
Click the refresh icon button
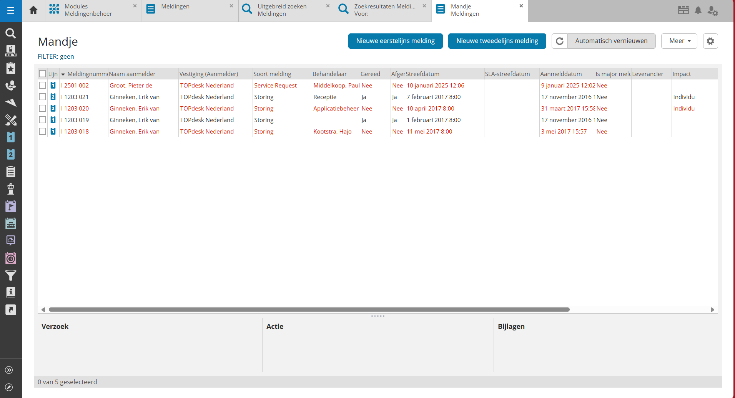point(560,41)
